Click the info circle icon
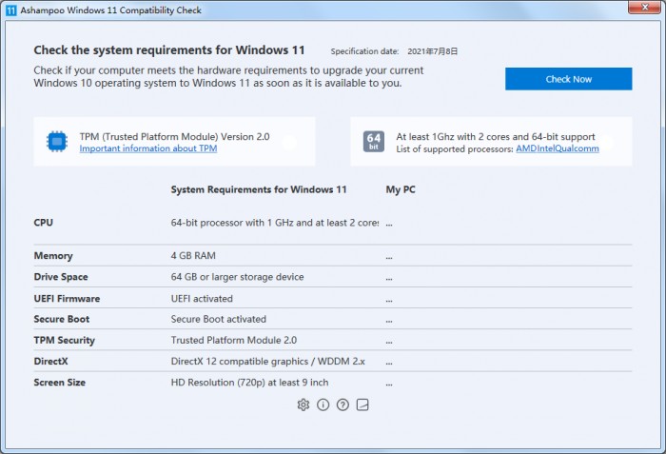Image resolution: width=666 pixels, height=454 pixels. point(323,405)
